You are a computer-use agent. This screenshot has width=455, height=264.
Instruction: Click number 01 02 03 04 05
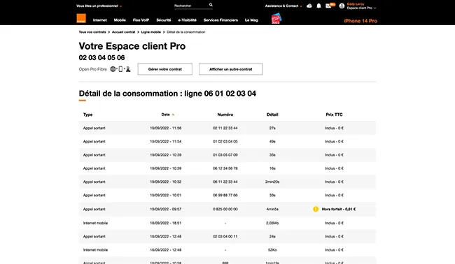pos(225,142)
